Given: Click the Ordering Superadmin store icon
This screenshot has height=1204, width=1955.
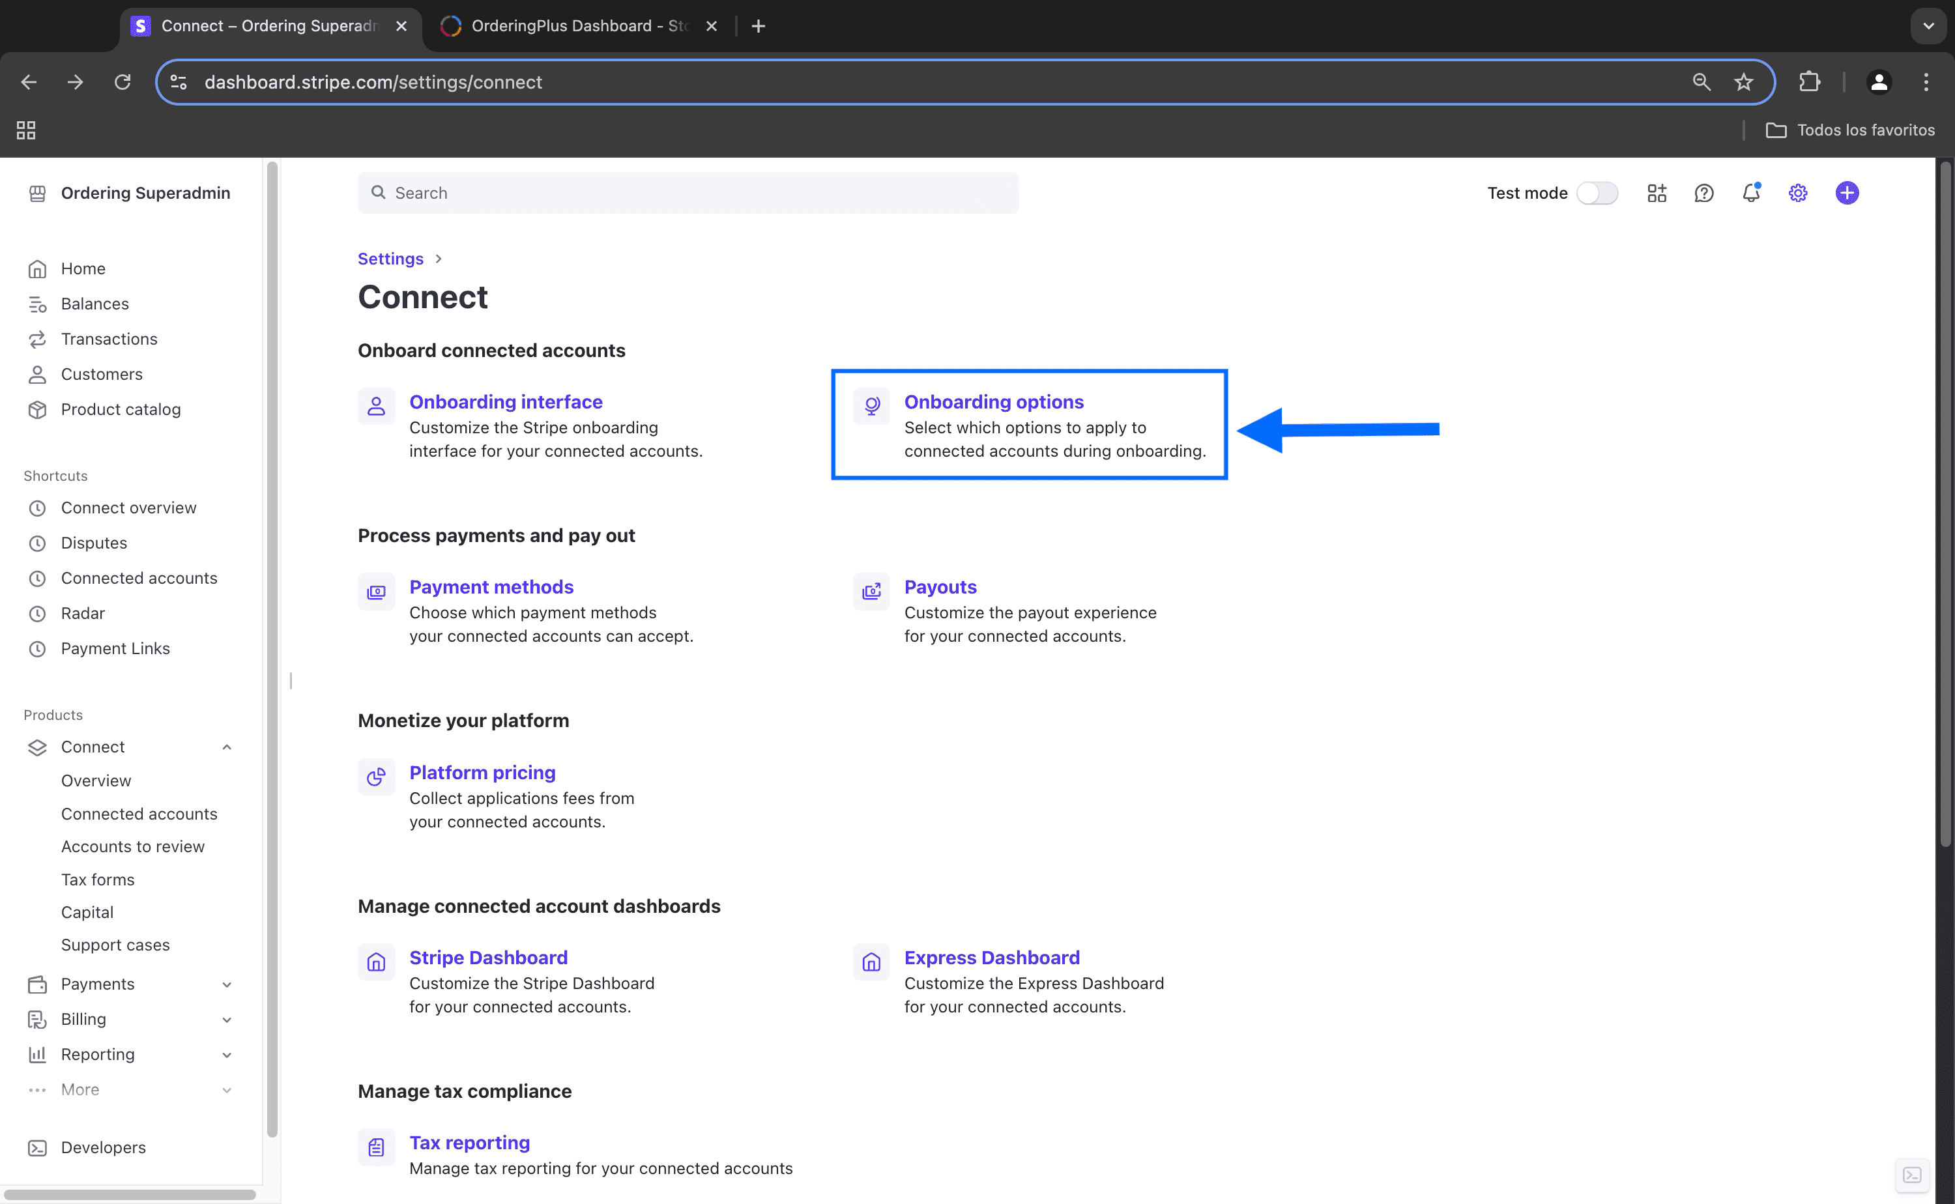Looking at the screenshot, I should pyautogui.click(x=36, y=193).
